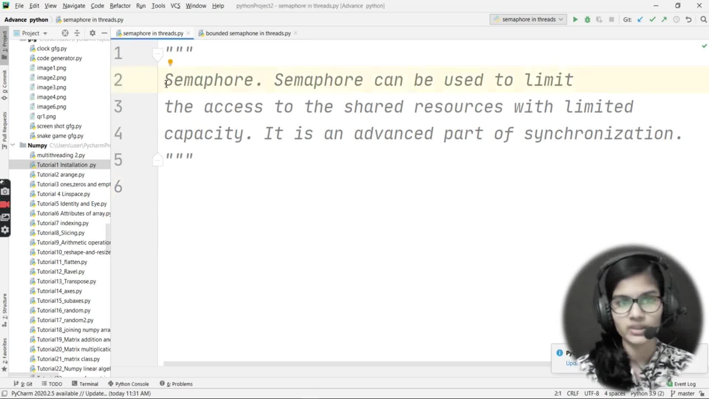The height and width of the screenshot is (399, 709).
Task: Push commits with the Git arrow icon
Action: [x=664, y=20]
